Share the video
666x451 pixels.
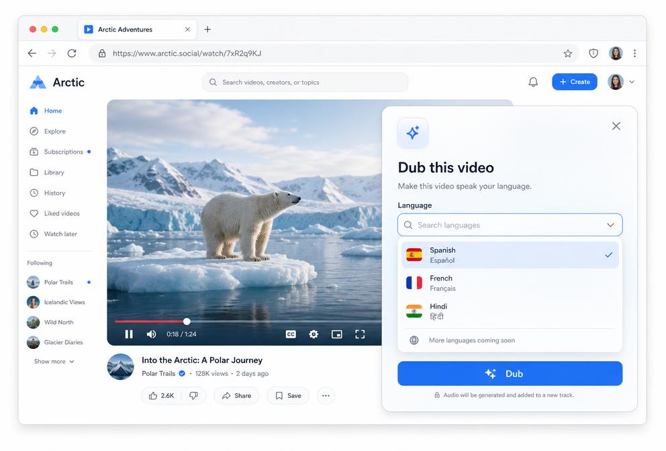point(236,395)
